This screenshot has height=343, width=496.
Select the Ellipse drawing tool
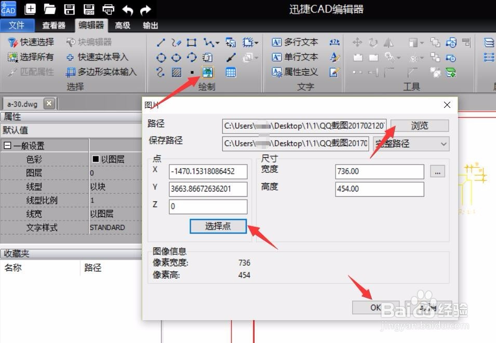coord(176,58)
